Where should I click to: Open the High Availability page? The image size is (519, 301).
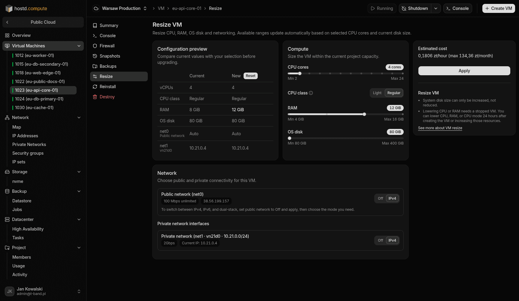(28, 229)
